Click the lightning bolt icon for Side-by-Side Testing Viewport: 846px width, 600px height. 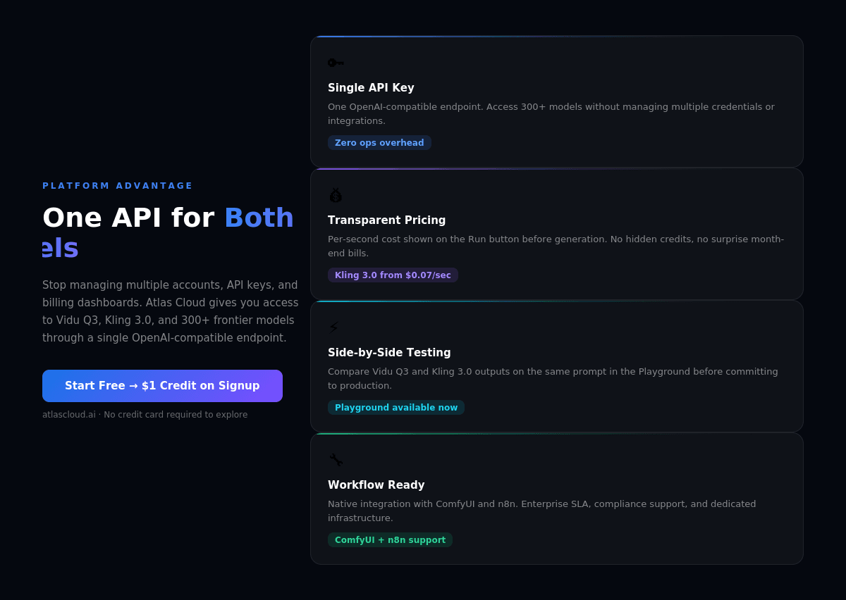[334, 327]
